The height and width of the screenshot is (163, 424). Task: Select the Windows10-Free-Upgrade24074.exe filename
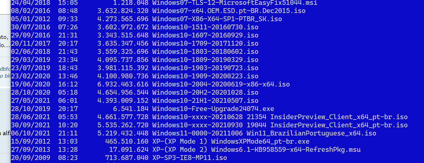[213, 109]
